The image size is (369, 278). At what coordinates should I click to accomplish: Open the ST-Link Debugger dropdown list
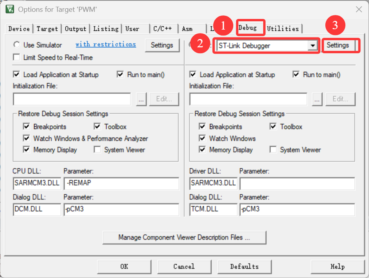[x=313, y=46]
